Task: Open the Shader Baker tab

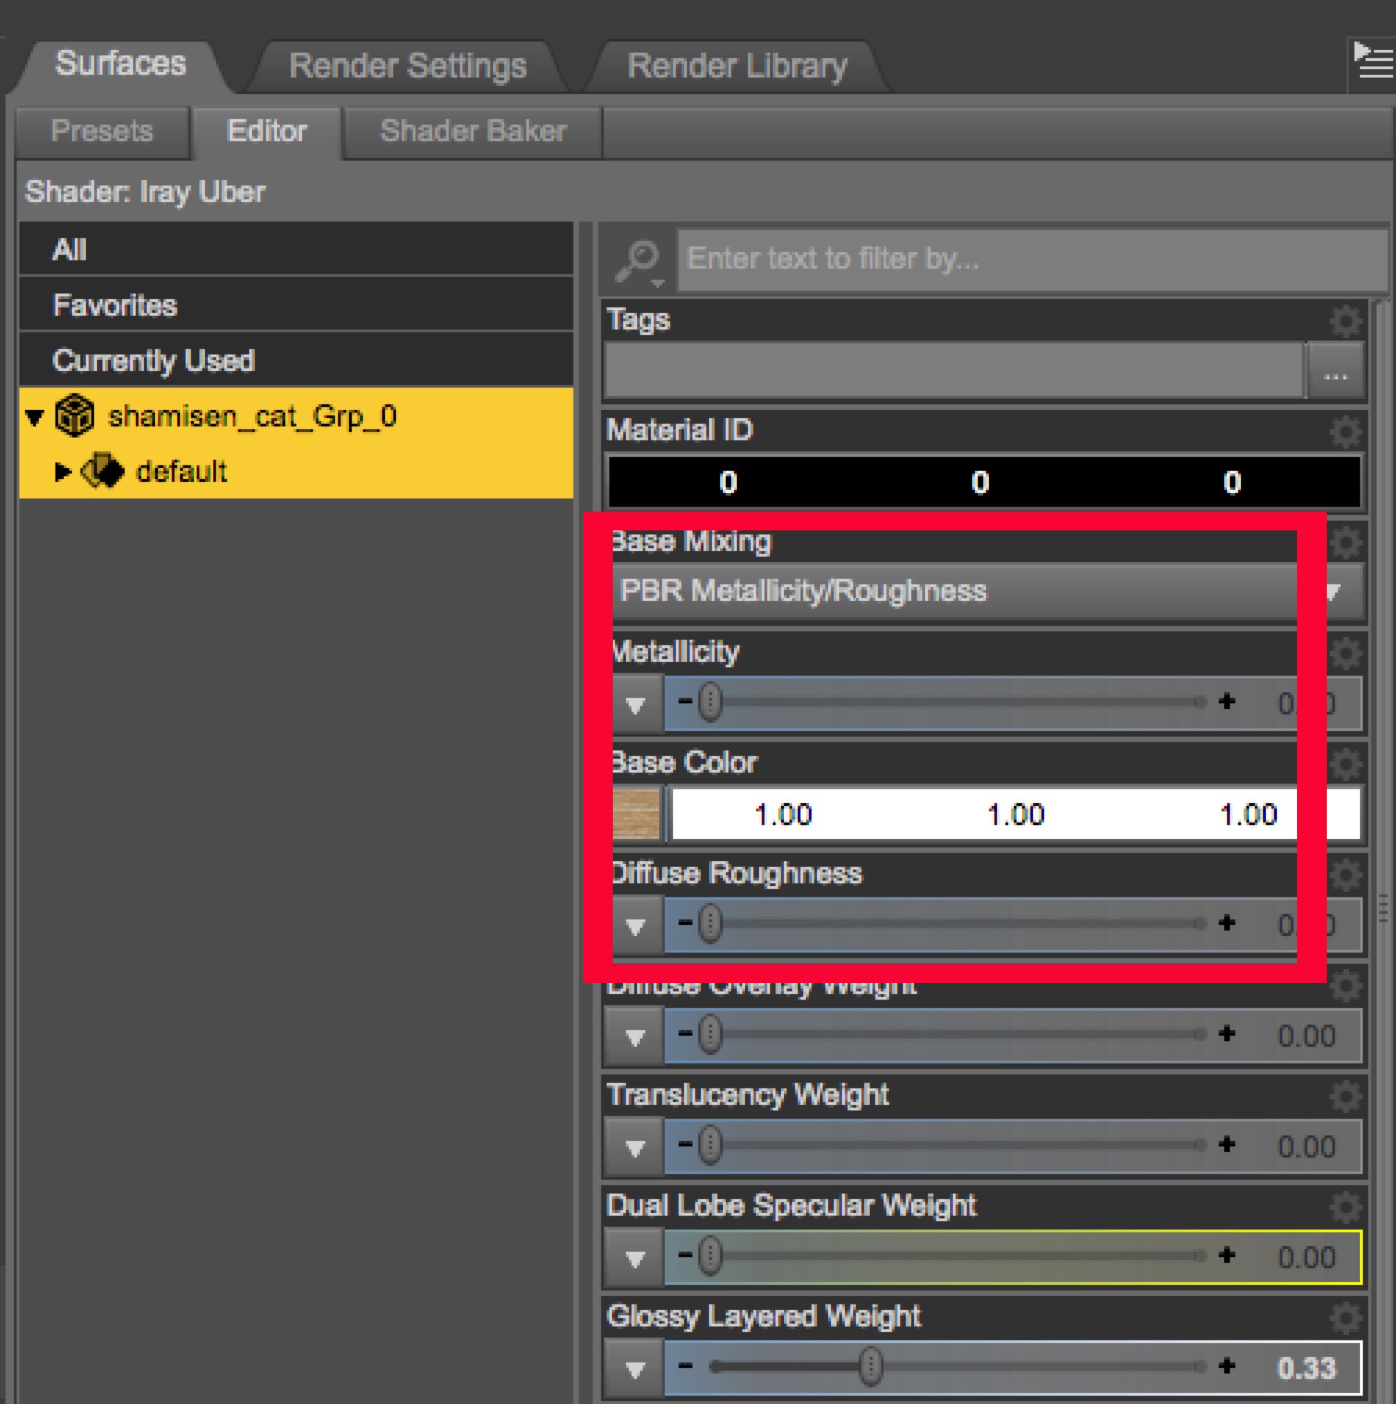Action: 472,132
